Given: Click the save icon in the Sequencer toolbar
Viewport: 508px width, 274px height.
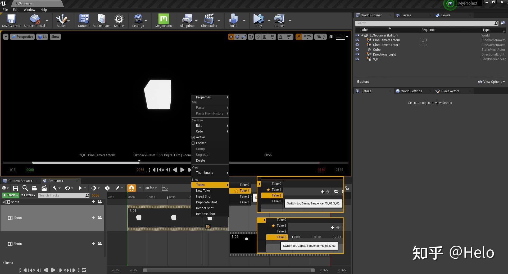Looking at the screenshot, I should [x=16, y=188].
